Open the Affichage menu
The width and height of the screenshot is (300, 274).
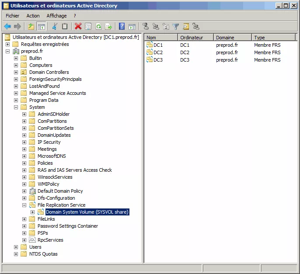click(x=57, y=16)
